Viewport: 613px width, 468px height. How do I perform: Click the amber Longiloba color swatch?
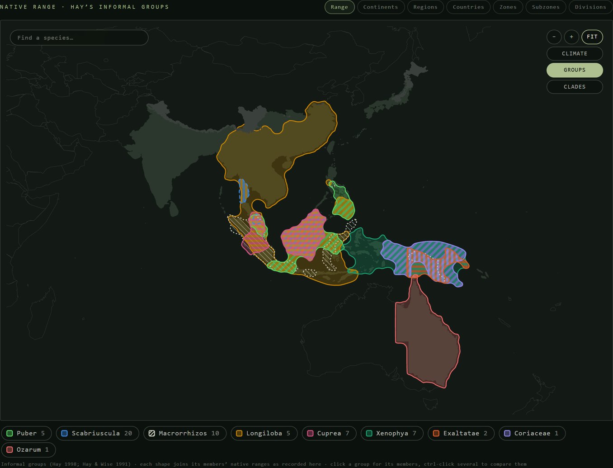239,433
